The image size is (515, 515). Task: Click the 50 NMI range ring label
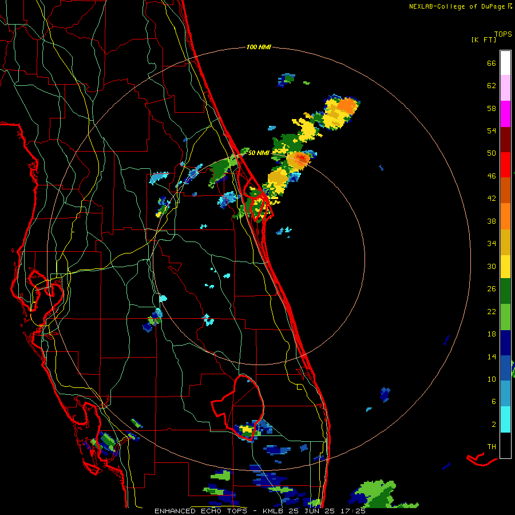pyautogui.click(x=259, y=153)
